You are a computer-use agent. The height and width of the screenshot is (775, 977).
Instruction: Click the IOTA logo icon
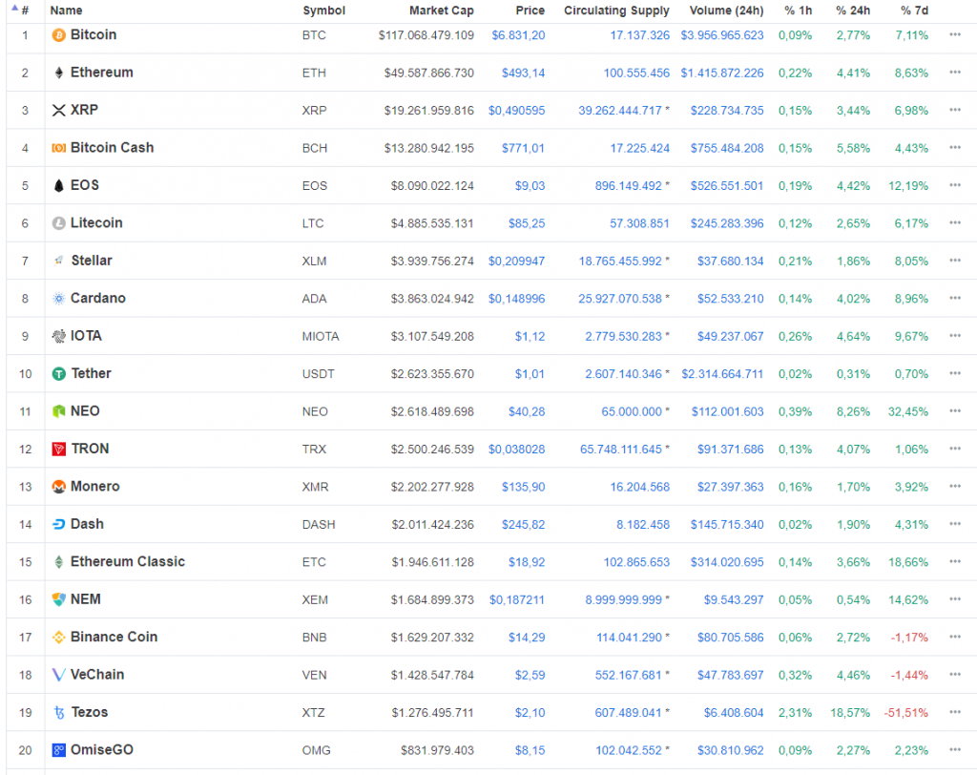click(x=58, y=336)
